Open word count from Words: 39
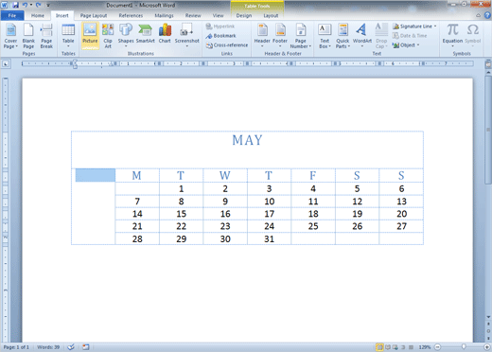 pyautogui.click(x=48, y=347)
